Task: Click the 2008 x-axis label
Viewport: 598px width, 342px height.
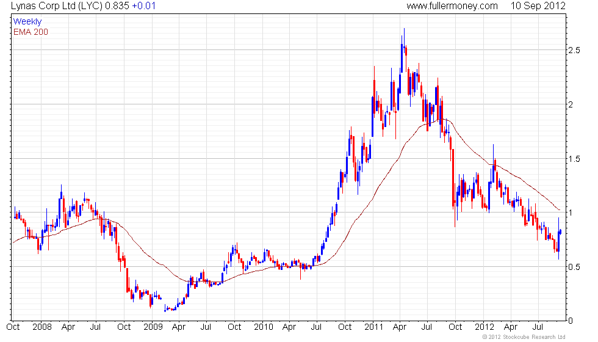Action: [41, 327]
